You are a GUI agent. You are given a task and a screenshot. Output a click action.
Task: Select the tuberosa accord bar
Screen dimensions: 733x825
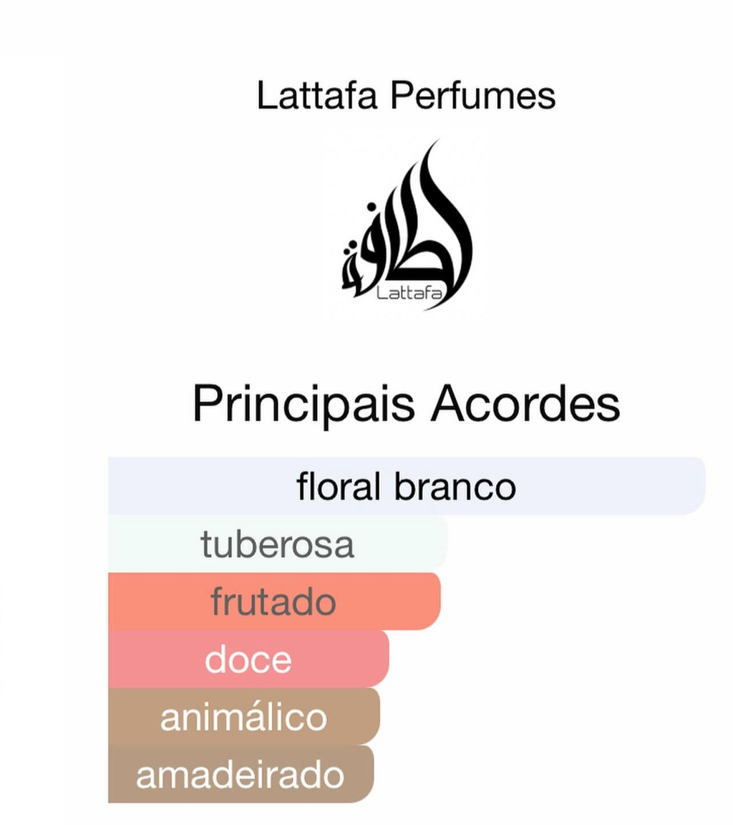(x=278, y=544)
